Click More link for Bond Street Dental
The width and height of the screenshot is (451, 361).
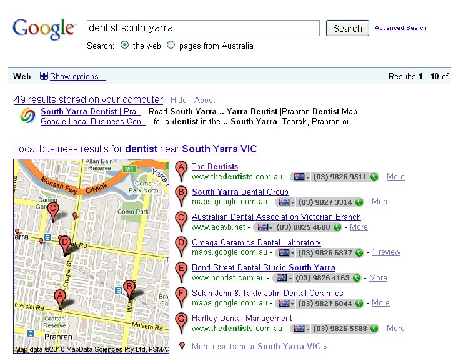(378, 278)
